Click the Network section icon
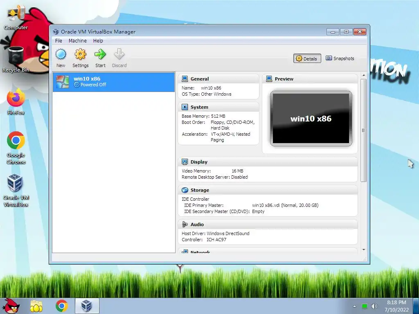Image resolution: width=419 pixels, height=314 pixels. pos(185,251)
